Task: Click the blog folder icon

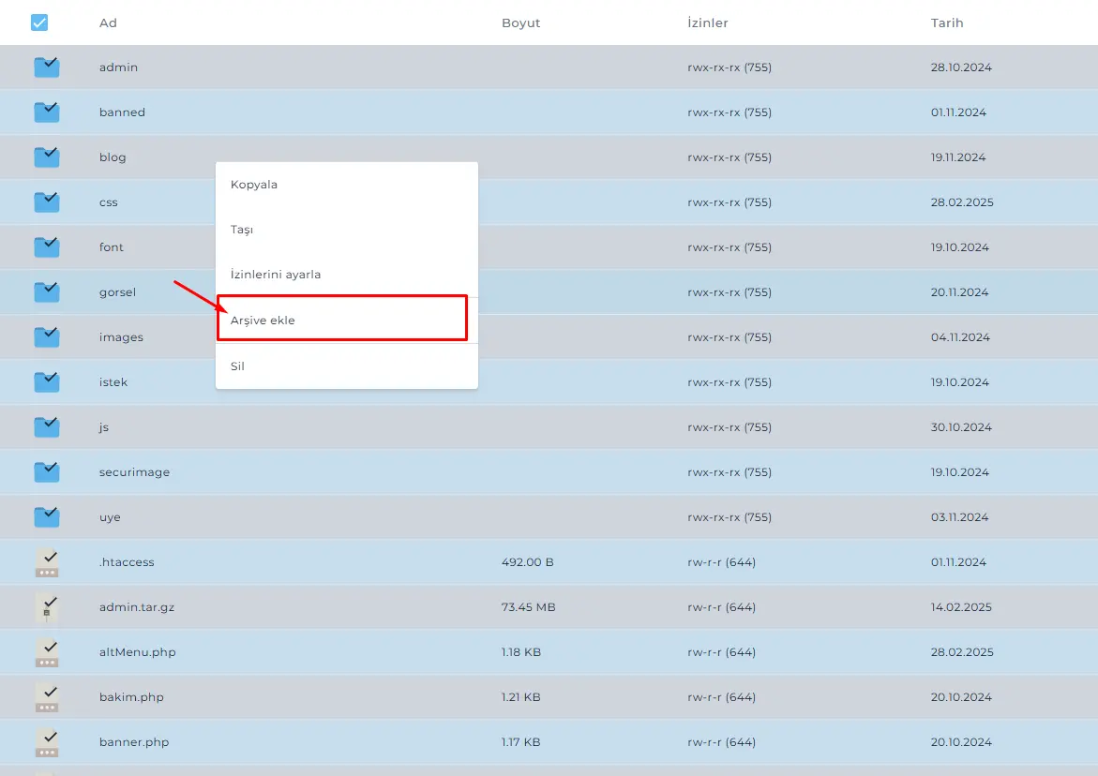Action: 47,157
